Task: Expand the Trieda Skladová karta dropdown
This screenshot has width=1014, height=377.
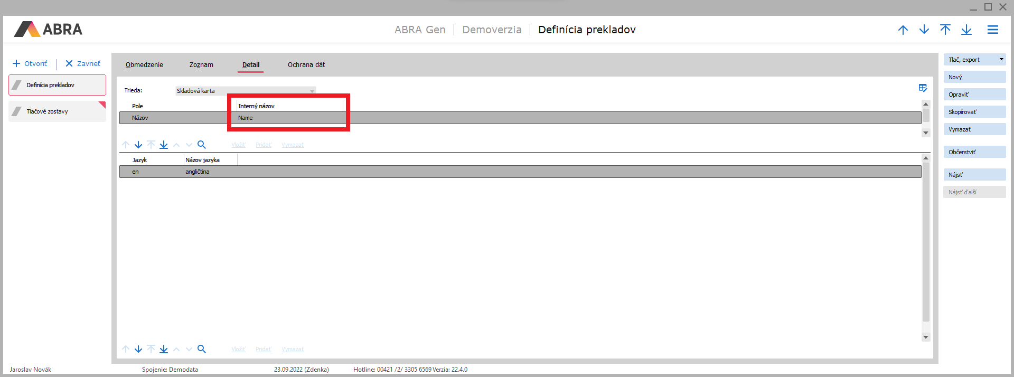Action: point(312,91)
